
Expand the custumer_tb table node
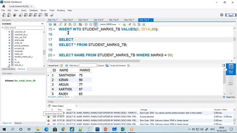(9, 32)
